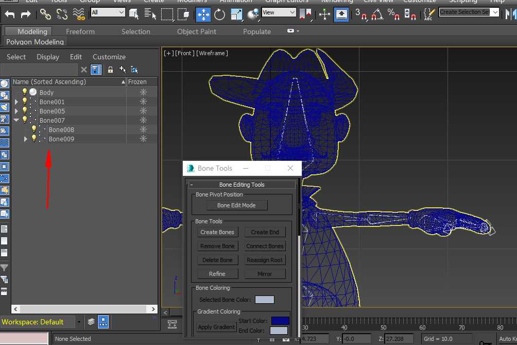The image size is (517, 345).
Task: Click the Redo arrow icon
Action: coord(25,14)
